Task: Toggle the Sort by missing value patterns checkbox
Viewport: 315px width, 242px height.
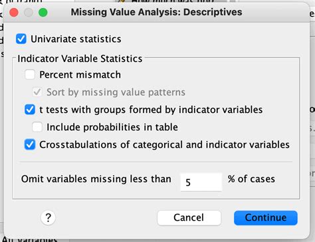Action: 37,92
